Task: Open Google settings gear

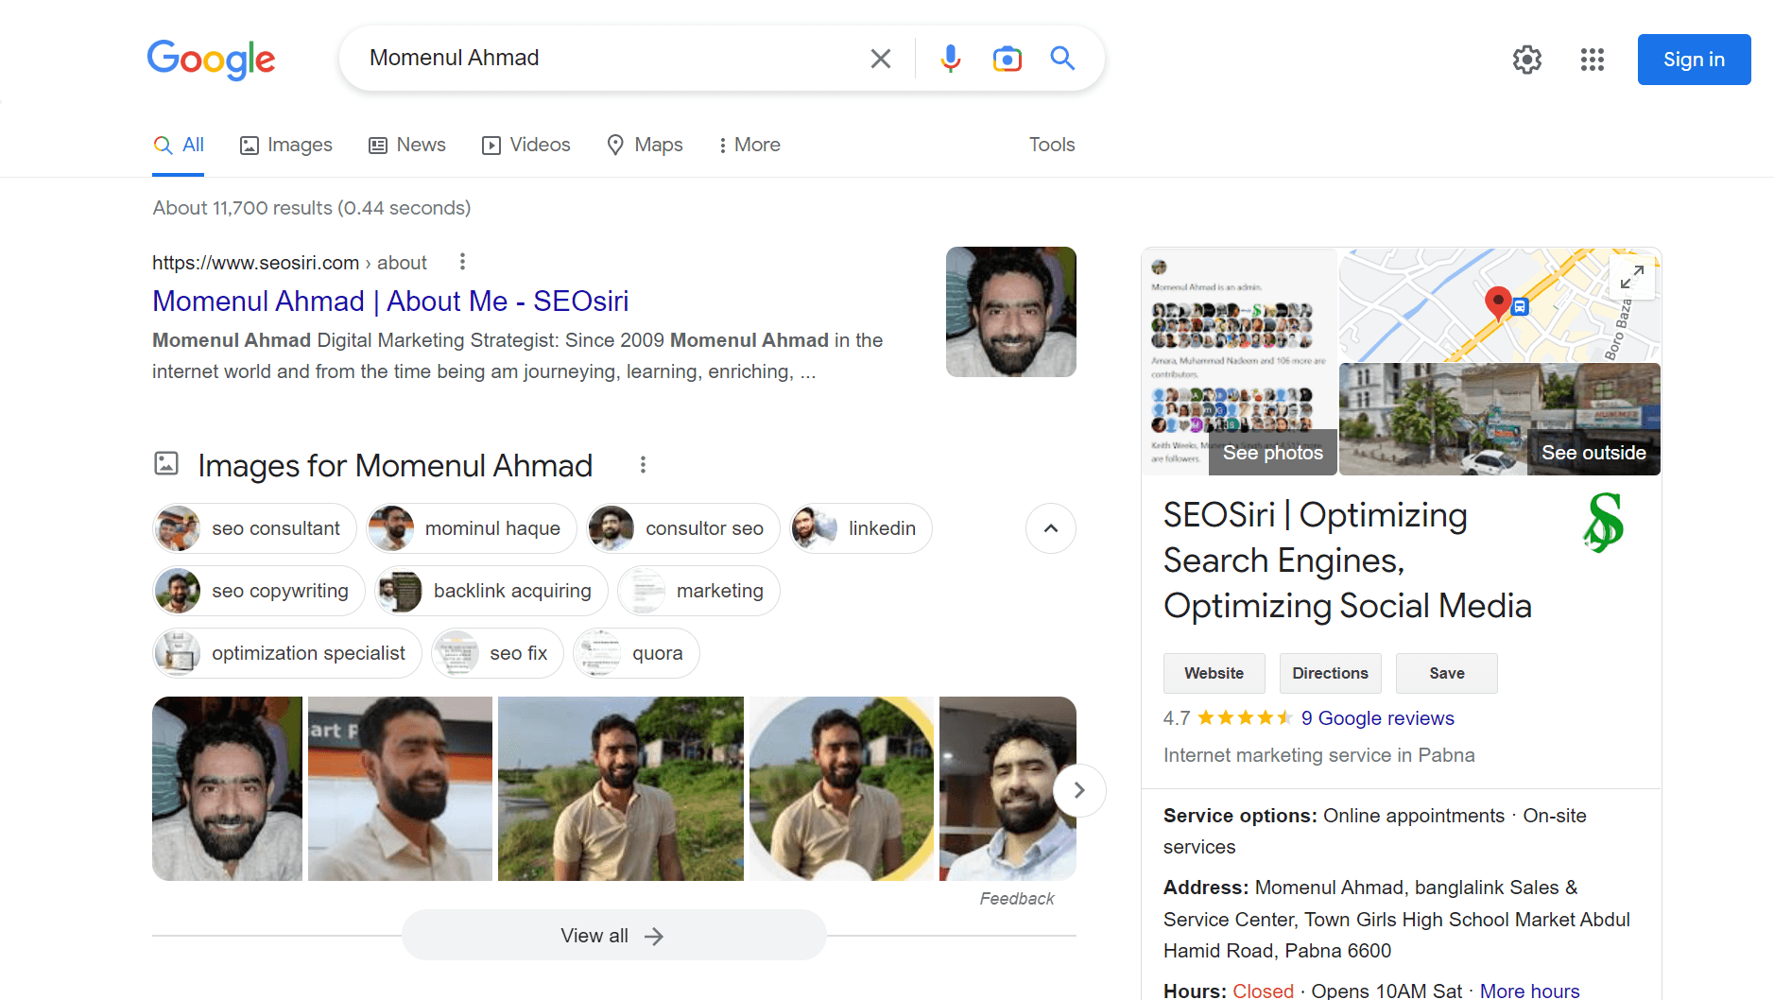Action: [1526, 60]
